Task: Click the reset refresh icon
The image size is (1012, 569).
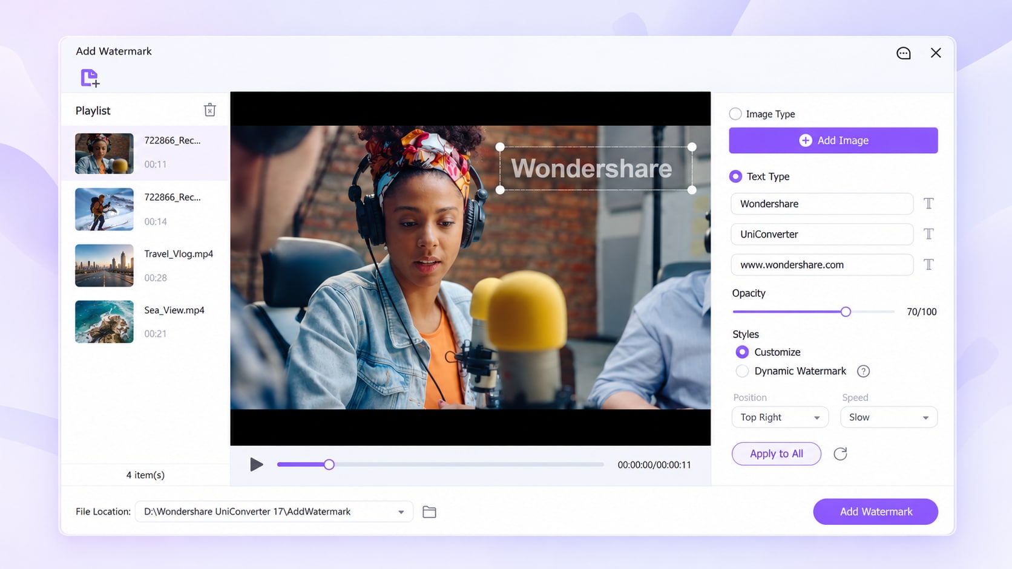Action: 840,454
